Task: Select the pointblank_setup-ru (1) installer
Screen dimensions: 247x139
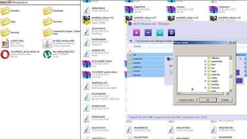Action: click(x=98, y=20)
